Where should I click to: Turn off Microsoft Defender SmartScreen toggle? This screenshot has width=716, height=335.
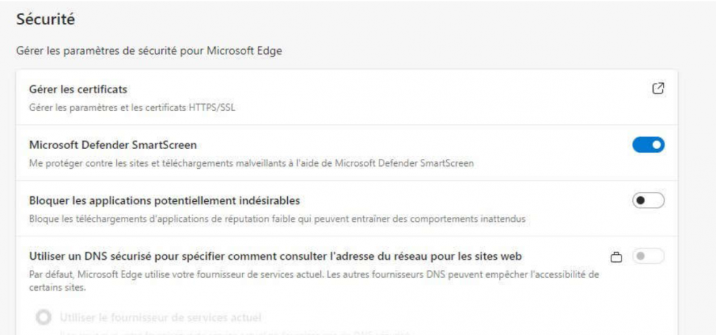click(648, 145)
